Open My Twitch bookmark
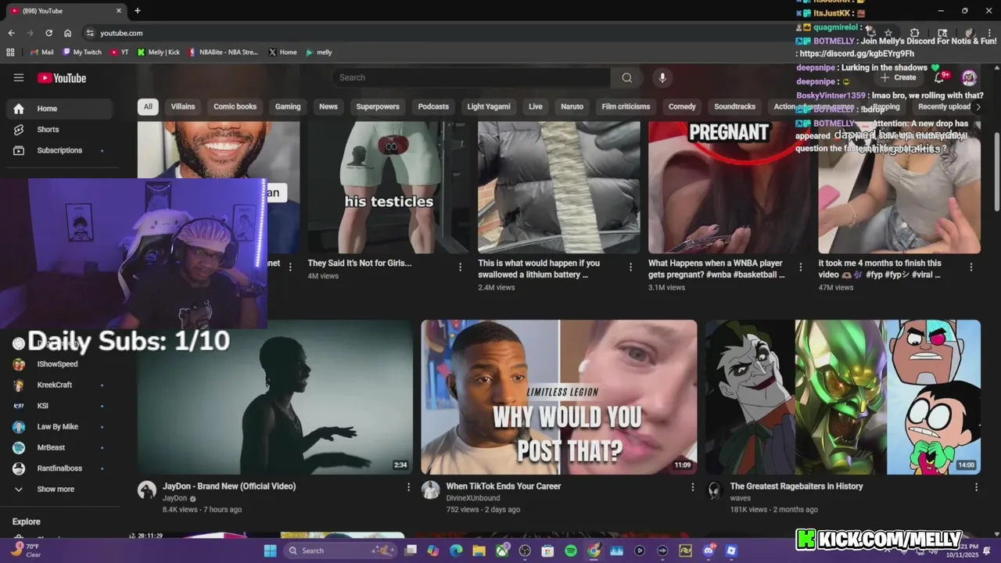Viewport: 1001px width, 563px height. 82,52
